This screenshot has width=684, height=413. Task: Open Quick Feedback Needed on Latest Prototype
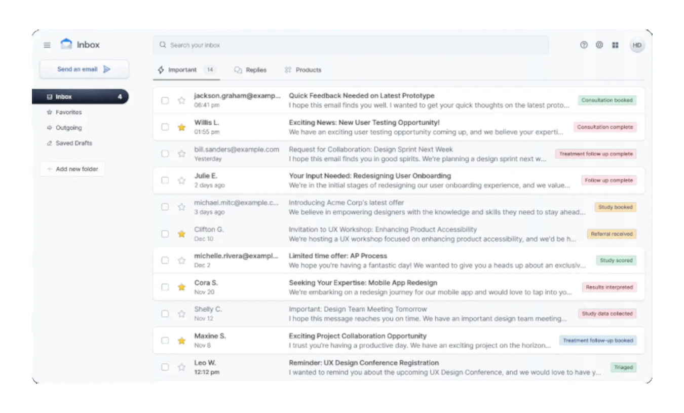click(362, 96)
